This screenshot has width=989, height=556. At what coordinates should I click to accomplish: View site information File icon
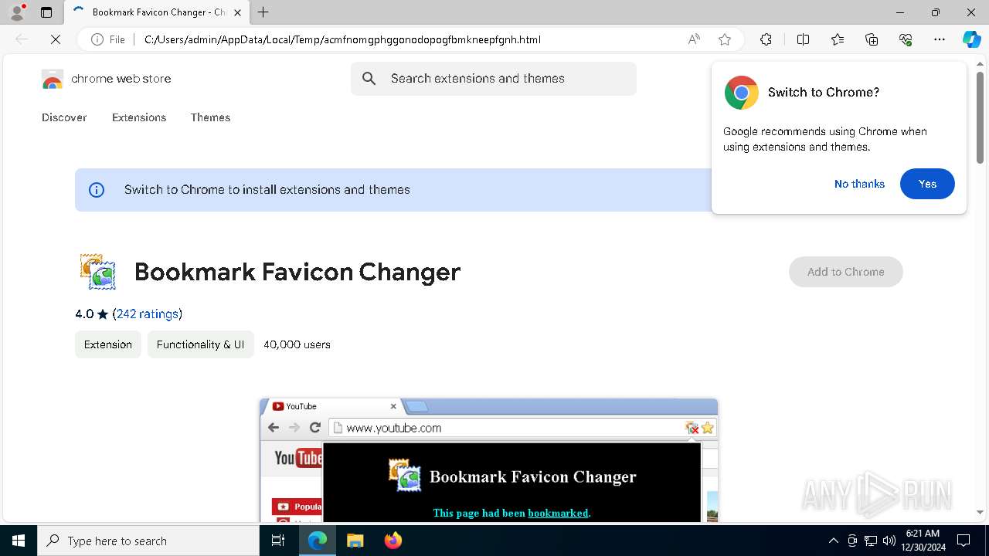108,39
